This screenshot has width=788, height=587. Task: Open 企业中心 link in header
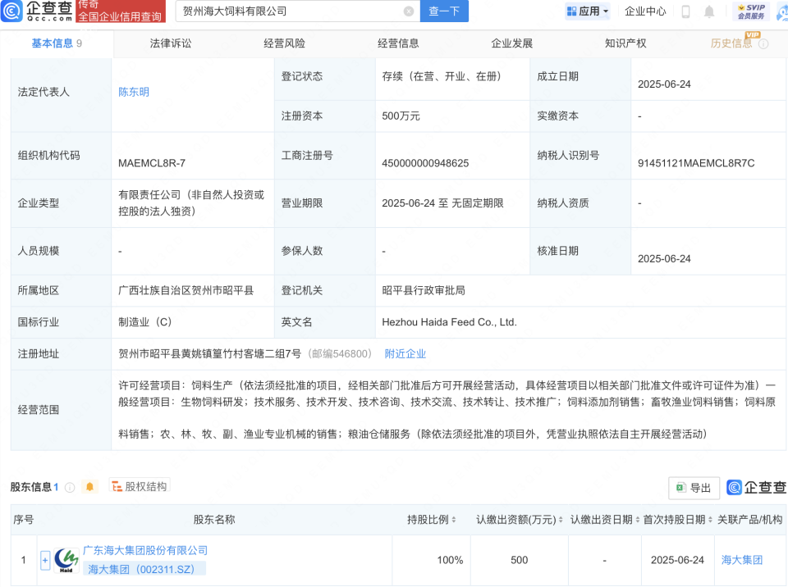pyautogui.click(x=645, y=11)
